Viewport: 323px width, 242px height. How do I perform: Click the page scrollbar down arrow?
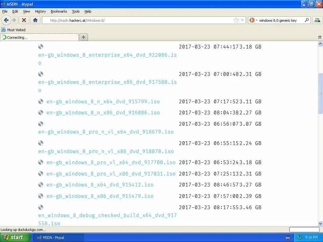click(320, 223)
